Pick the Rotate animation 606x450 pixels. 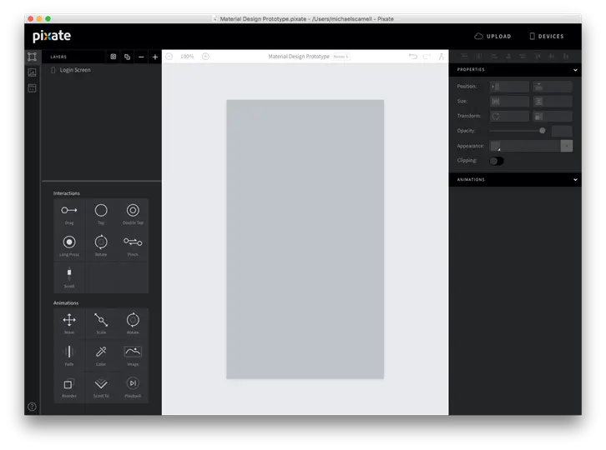tap(133, 323)
